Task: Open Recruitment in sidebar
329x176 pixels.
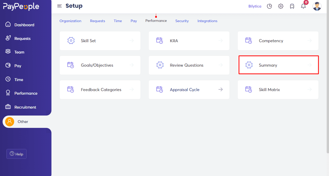Action: [x=25, y=107]
